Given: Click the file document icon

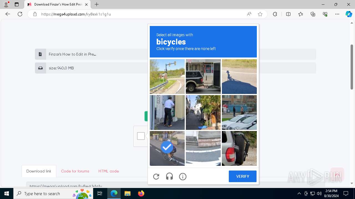Looking at the screenshot, I should click(x=40, y=54).
